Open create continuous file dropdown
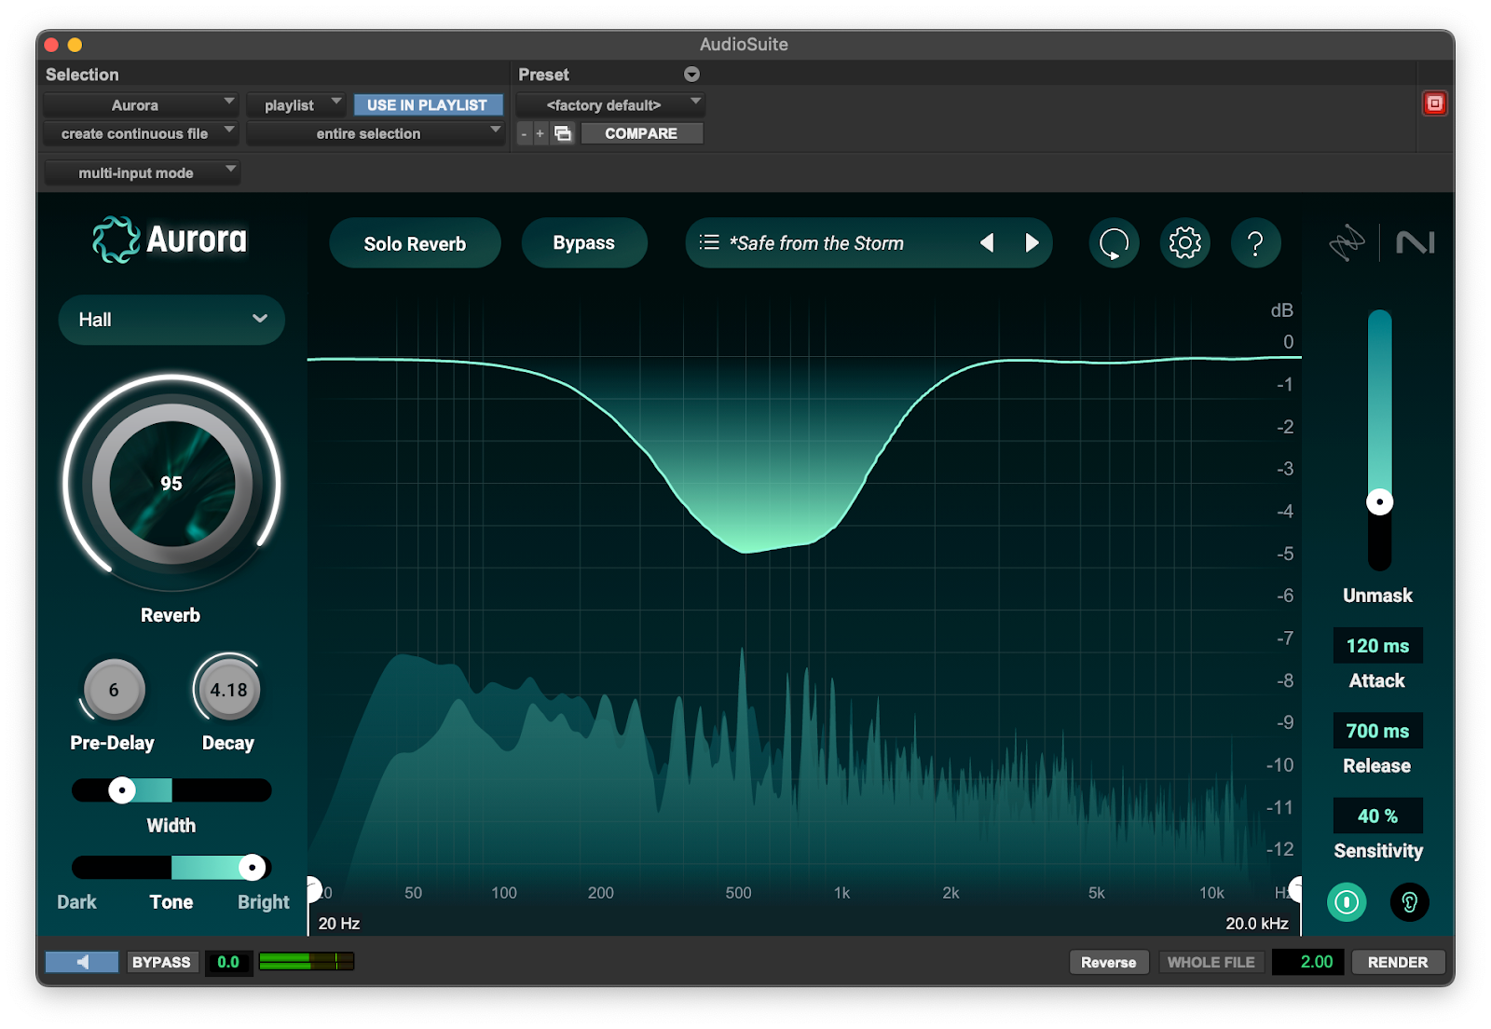This screenshot has width=1491, height=1029. 141,133
